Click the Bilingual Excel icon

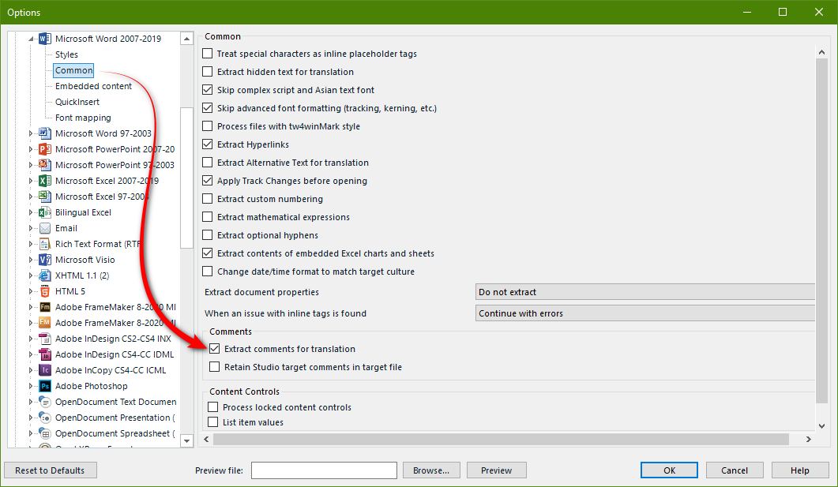pos(45,212)
